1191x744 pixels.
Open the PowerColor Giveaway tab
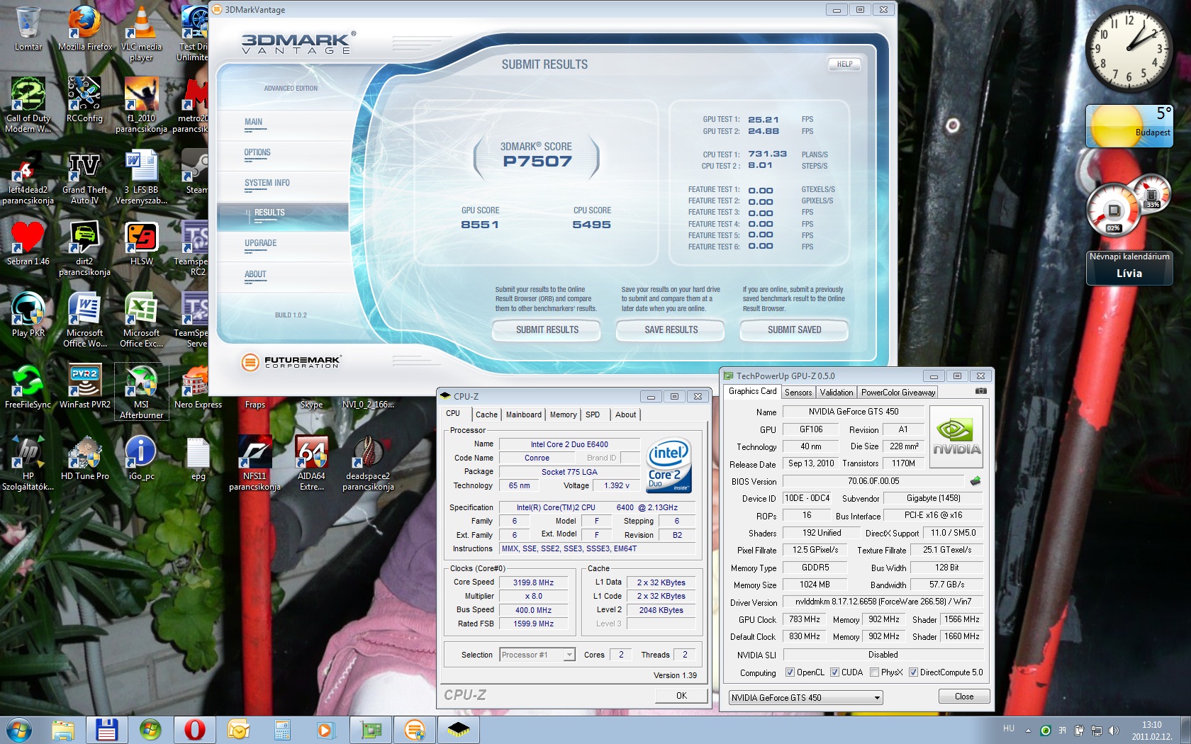[898, 393]
